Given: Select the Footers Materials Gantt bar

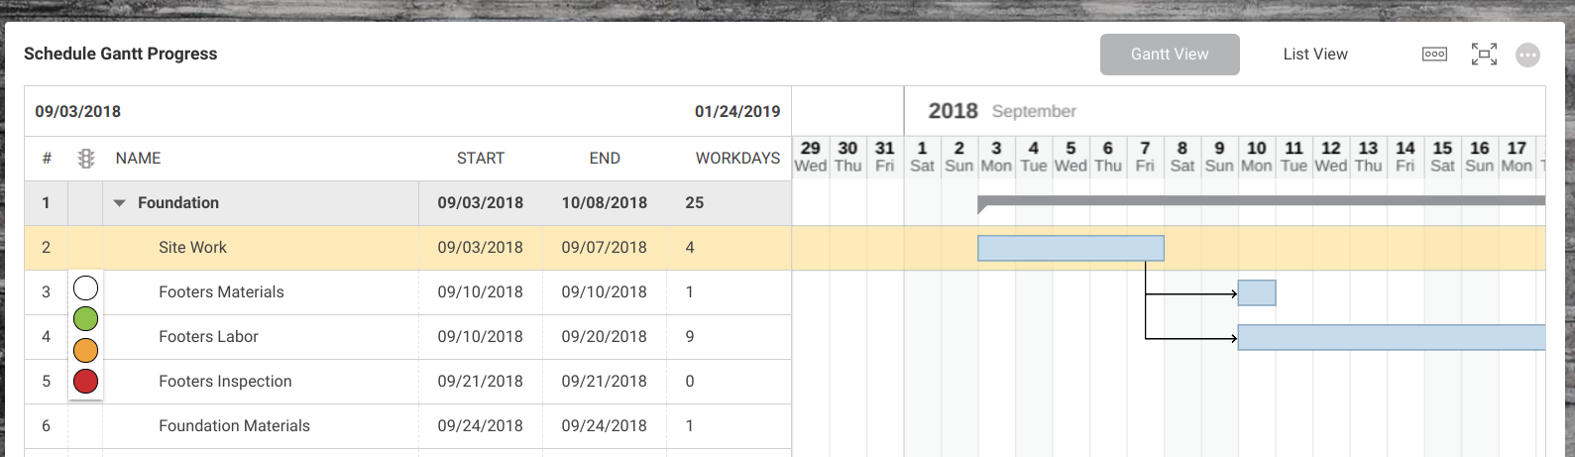Looking at the screenshot, I should (x=1257, y=292).
